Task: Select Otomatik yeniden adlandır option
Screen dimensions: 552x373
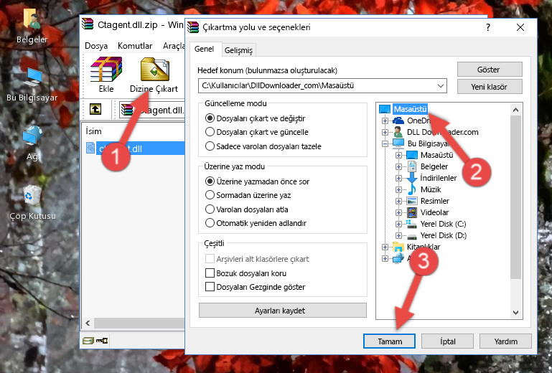Action: point(210,223)
